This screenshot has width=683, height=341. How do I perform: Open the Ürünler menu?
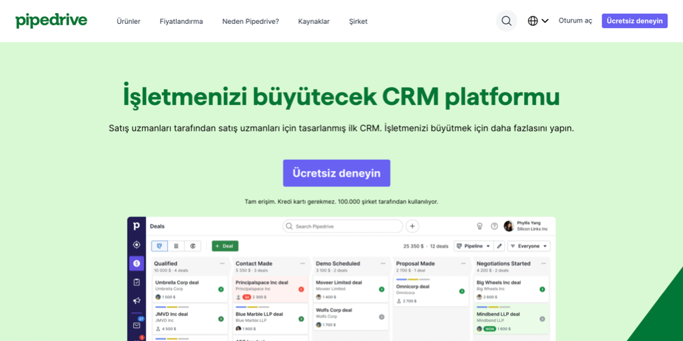[128, 21]
